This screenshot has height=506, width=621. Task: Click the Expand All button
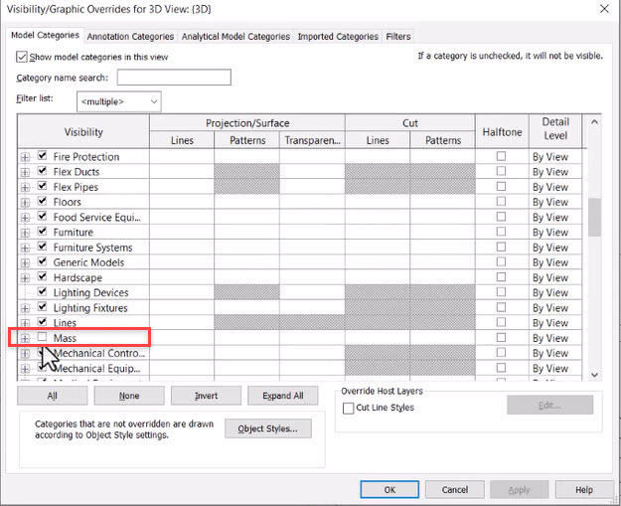click(283, 396)
